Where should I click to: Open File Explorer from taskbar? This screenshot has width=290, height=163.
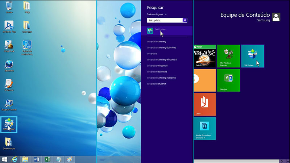[x=25, y=159]
